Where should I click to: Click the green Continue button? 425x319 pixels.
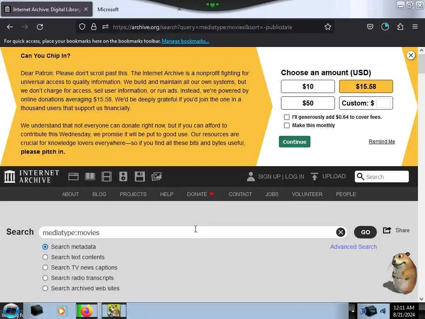[295, 142]
